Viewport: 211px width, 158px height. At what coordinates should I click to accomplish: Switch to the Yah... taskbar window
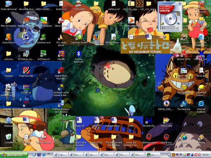point(61,155)
